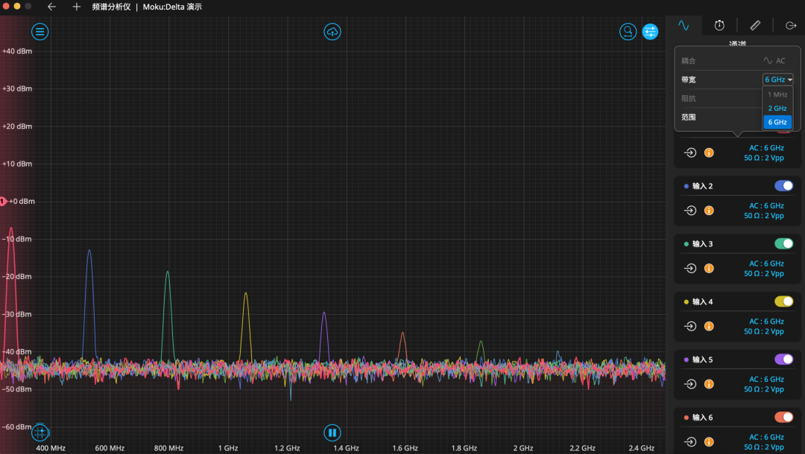
Task: Switch to the waveform channels tab
Action: tap(684, 25)
